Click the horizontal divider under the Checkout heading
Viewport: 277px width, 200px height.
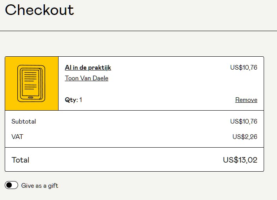pyautogui.click(x=138, y=31)
